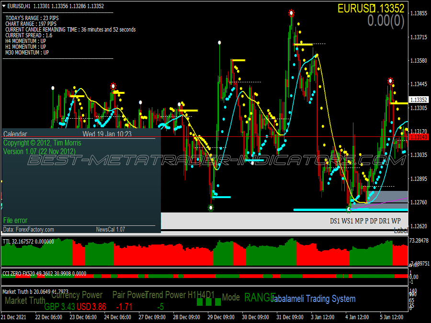Click the red USD 3.86 strength value
The height and width of the screenshot is (323, 431).
click(x=91, y=307)
